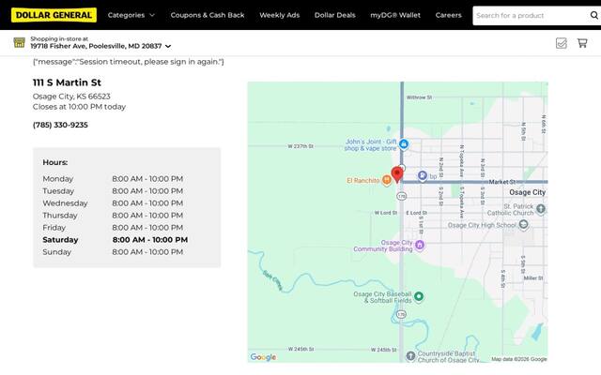Screen dimensions: 601x375
Task: Select Closes at 10:00 PM today text
Action: (x=79, y=107)
